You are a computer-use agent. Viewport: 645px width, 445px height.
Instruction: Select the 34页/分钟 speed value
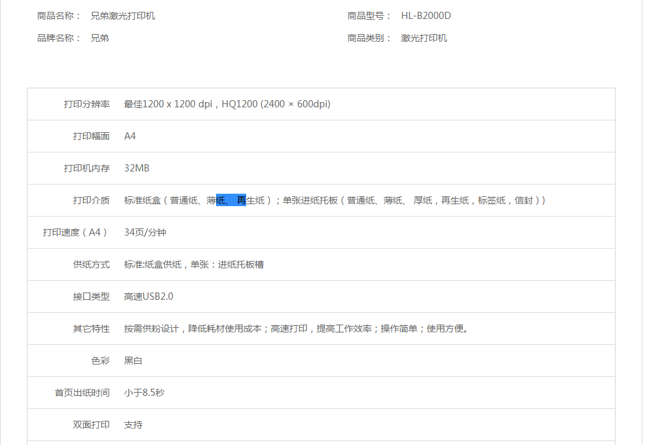pyautogui.click(x=145, y=233)
